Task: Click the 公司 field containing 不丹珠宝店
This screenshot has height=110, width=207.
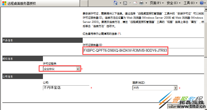Action: click(x=66, y=88)
